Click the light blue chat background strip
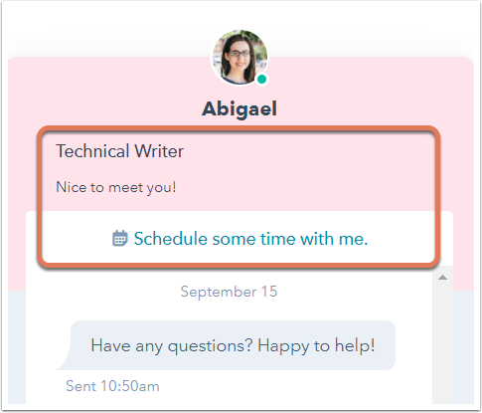The height and width of the screenshot is (413, 482). point(17,346)
